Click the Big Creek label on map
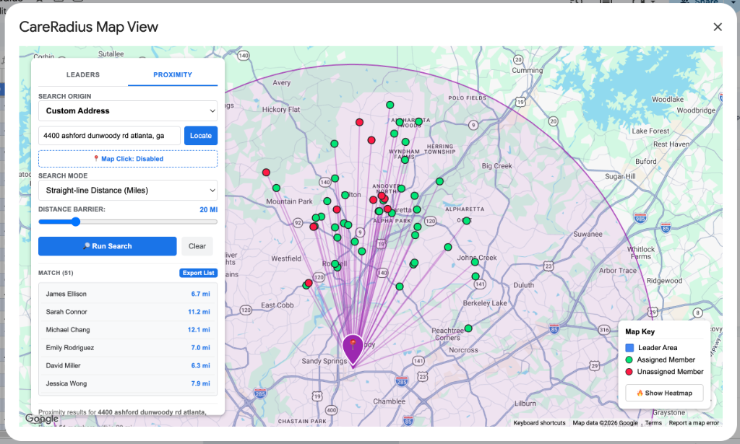The width and height of the screenshot is (740, 444). point(497,166)
